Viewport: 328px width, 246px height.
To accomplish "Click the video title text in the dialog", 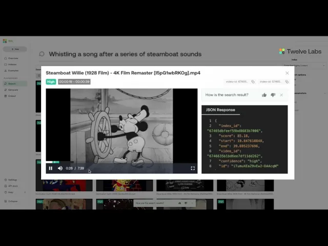I will (123, 73).
